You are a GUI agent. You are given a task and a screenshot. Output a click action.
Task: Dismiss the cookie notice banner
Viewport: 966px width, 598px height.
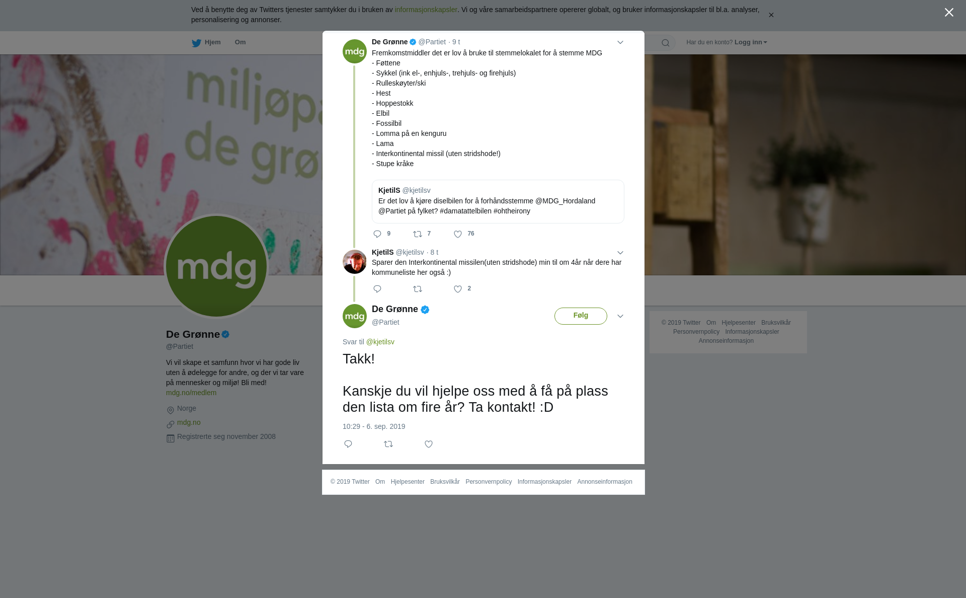[771, 15]
